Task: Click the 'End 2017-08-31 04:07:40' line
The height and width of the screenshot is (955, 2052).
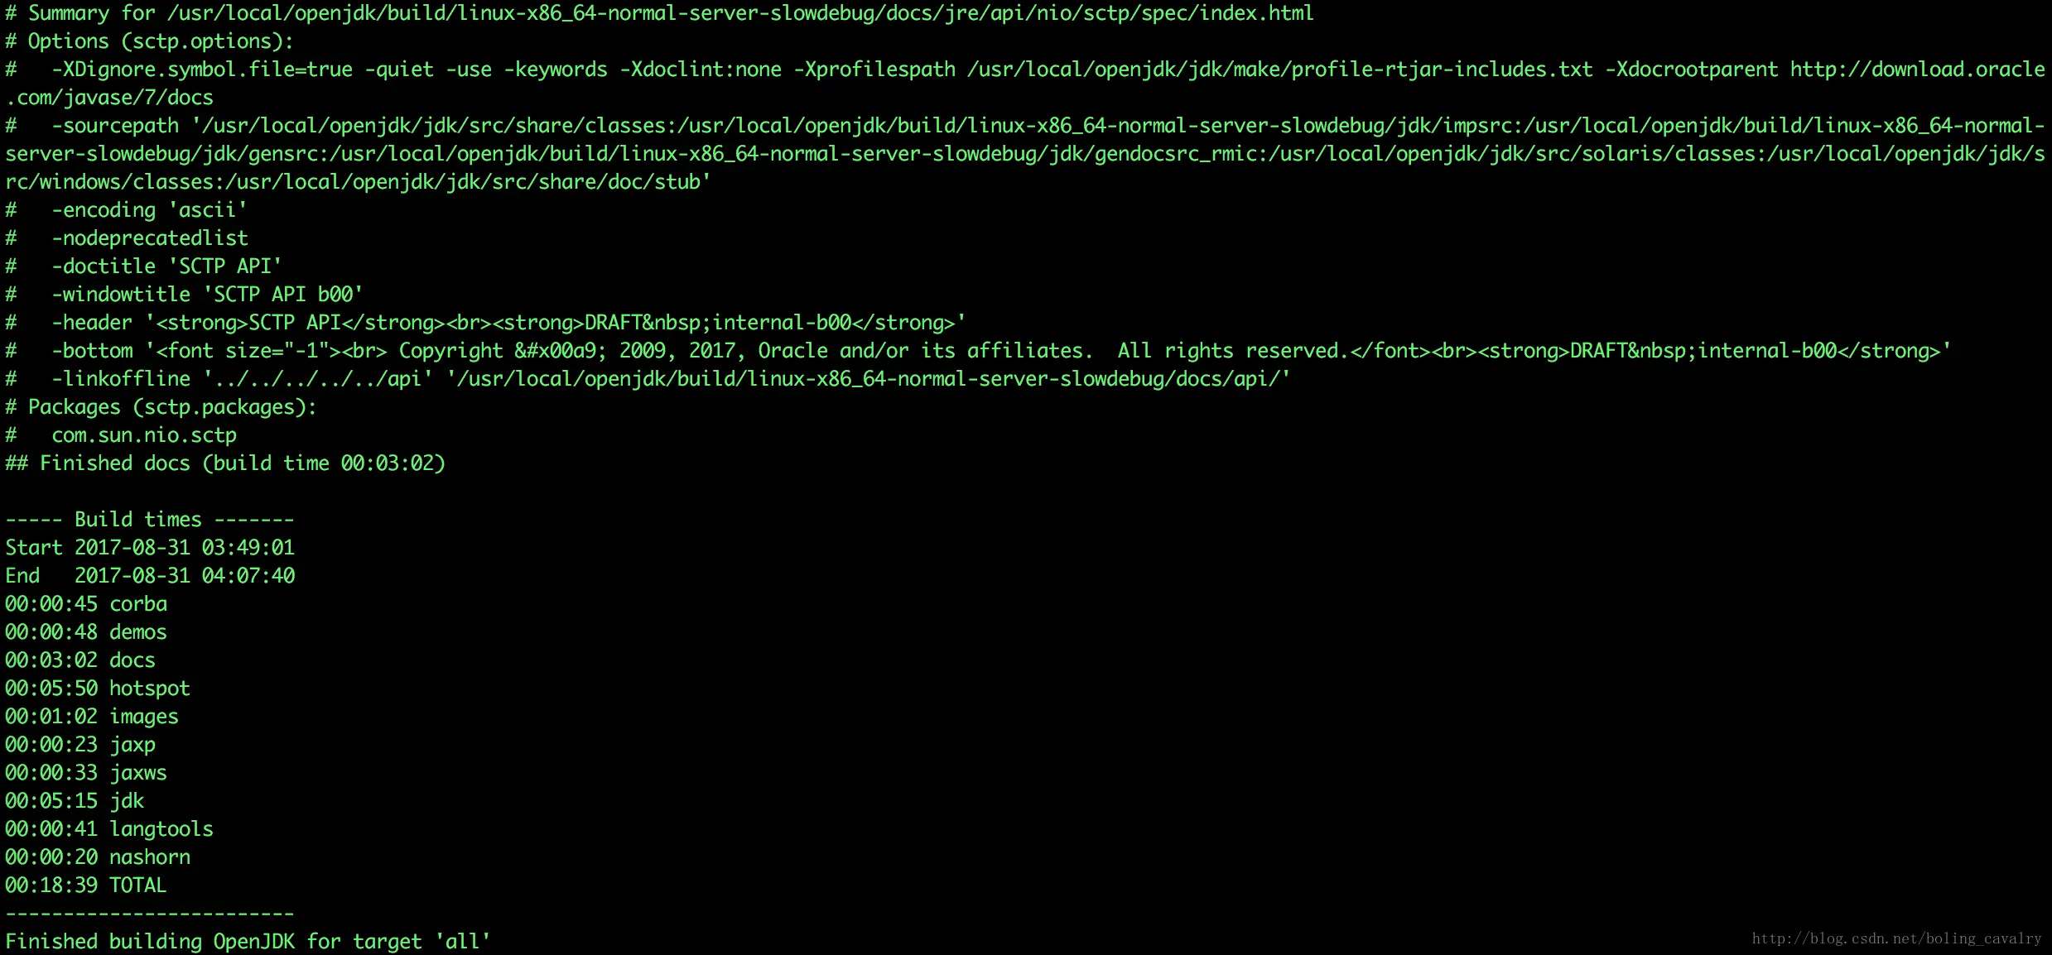Action: [x=150, y=575]
